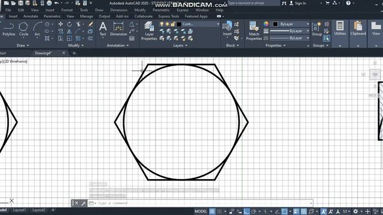
Task: Open the workspace switching gear
Action: tap(355, 211)
